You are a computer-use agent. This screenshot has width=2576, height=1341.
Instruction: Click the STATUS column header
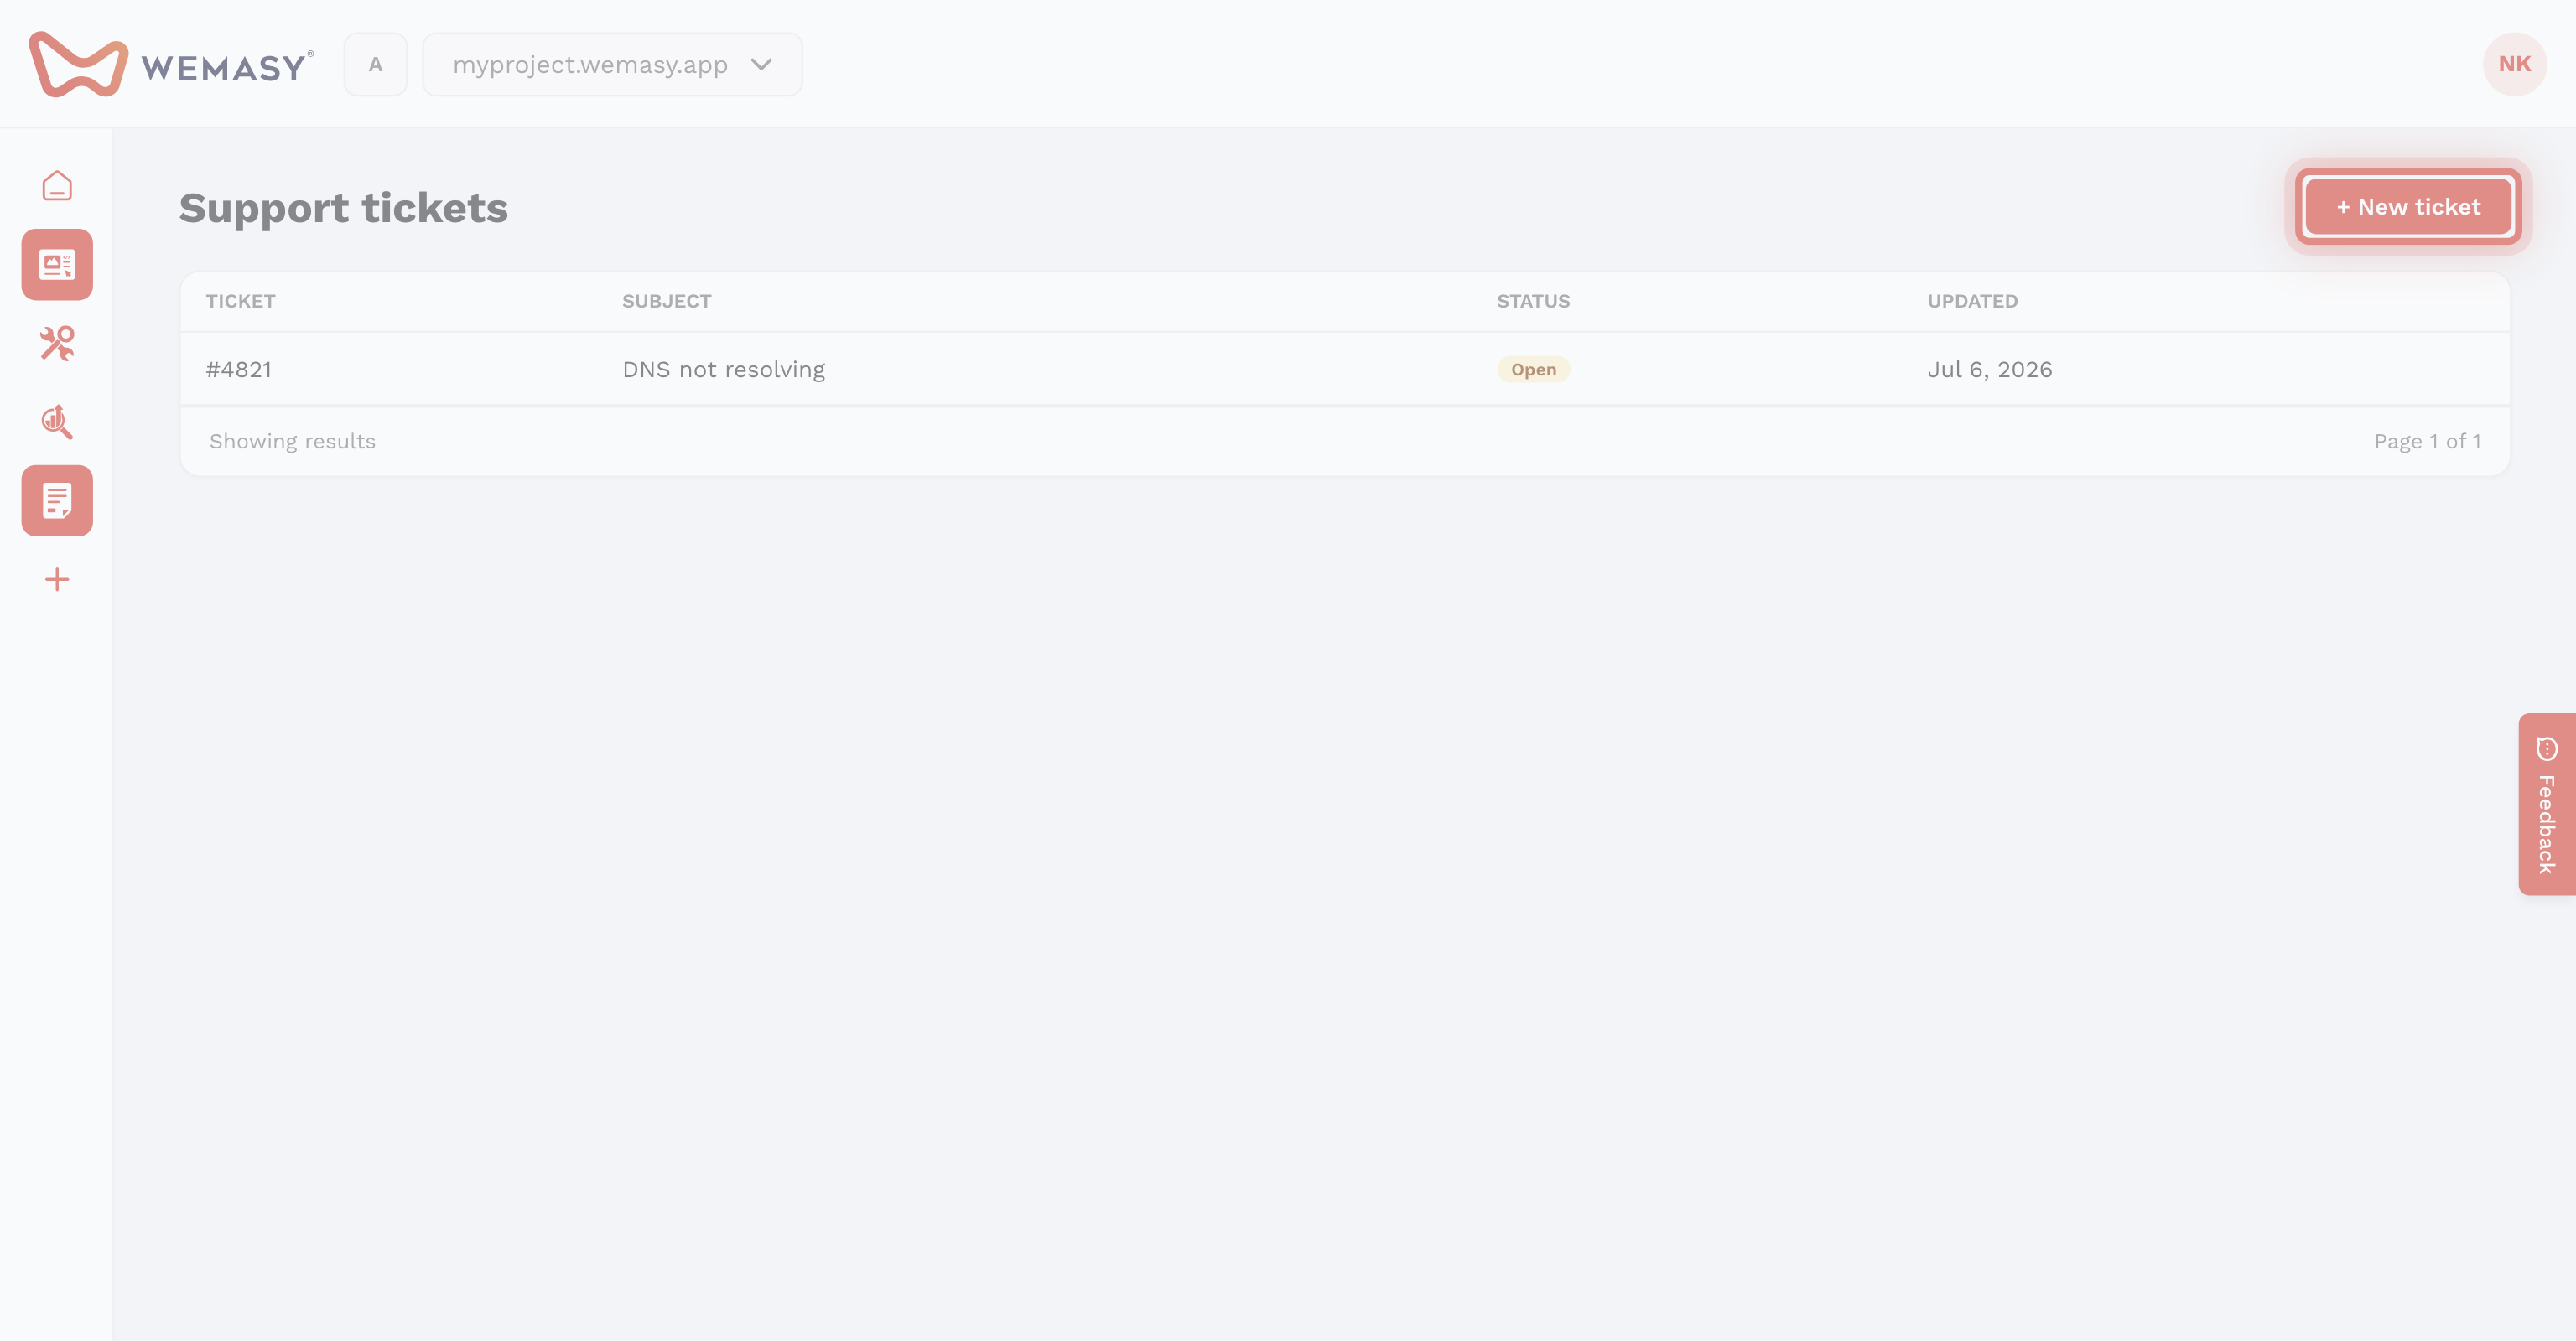tap(1533, 301)
